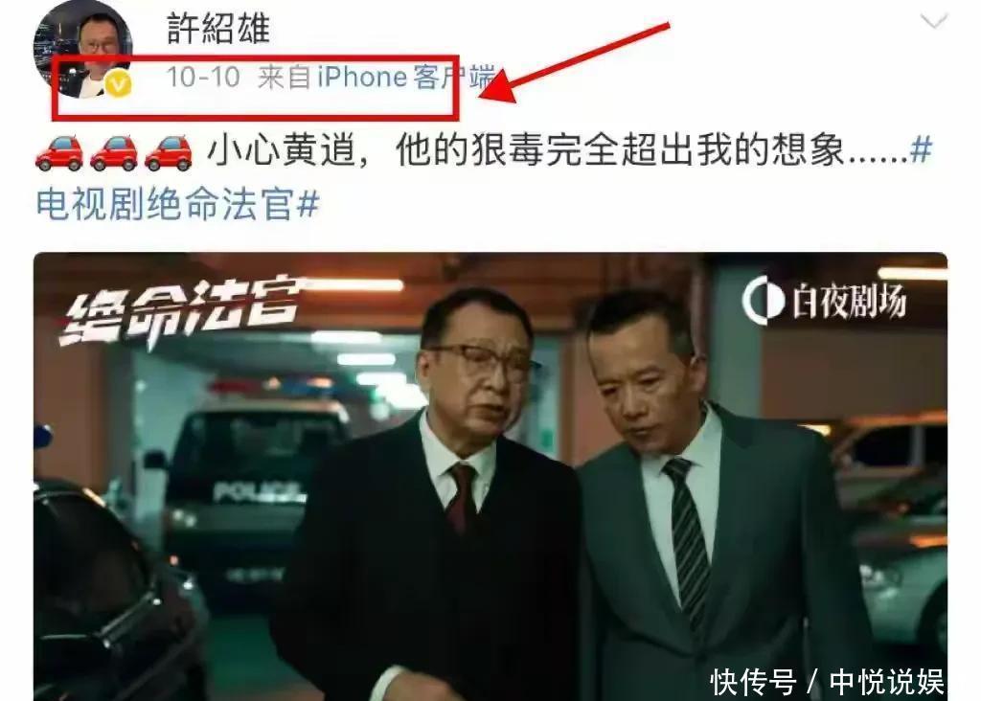Play the 绝命法官 video preview
This screenshot has width=981, height=701.
(x=490, y=476)
